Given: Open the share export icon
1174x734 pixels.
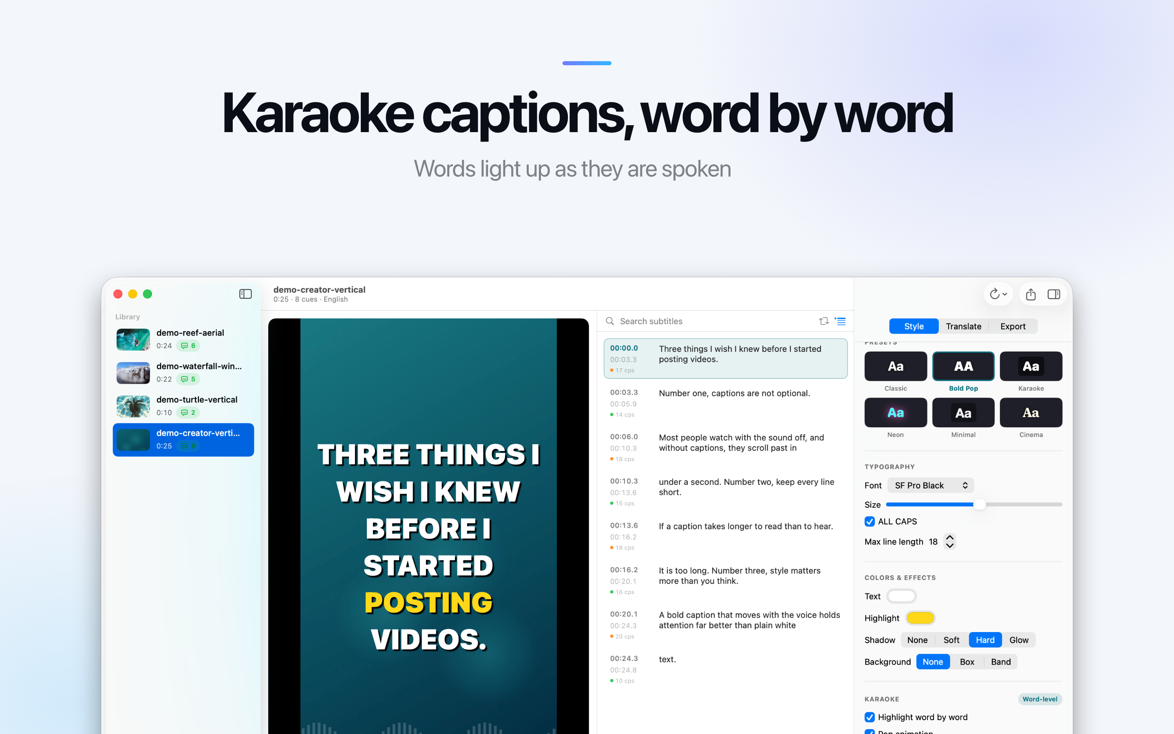Looking at the screenshot, I should (1031, 294).
